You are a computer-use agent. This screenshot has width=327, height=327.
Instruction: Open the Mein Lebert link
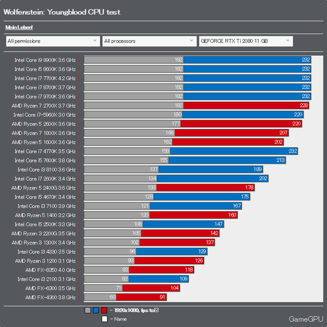click(x=19, y=28)
